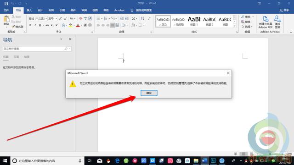Open the Select dropdown in editing group
Image resolution: width=294 pixels, height=165 pixels.
[x=247, y=27]
